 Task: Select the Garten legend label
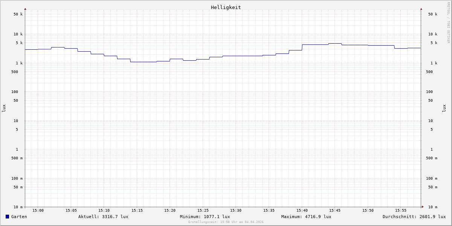19,217
